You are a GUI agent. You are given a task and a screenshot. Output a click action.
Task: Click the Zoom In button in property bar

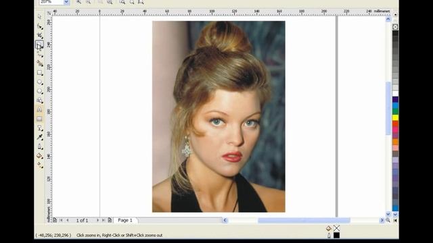pos(78,2)
